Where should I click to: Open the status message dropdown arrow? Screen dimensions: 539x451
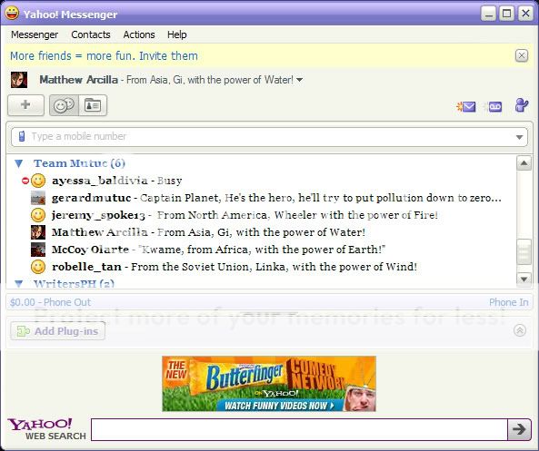coord(299,80)
